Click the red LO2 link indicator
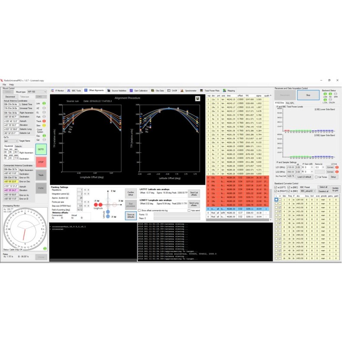342x342 pixels. [x=337, y=172]
